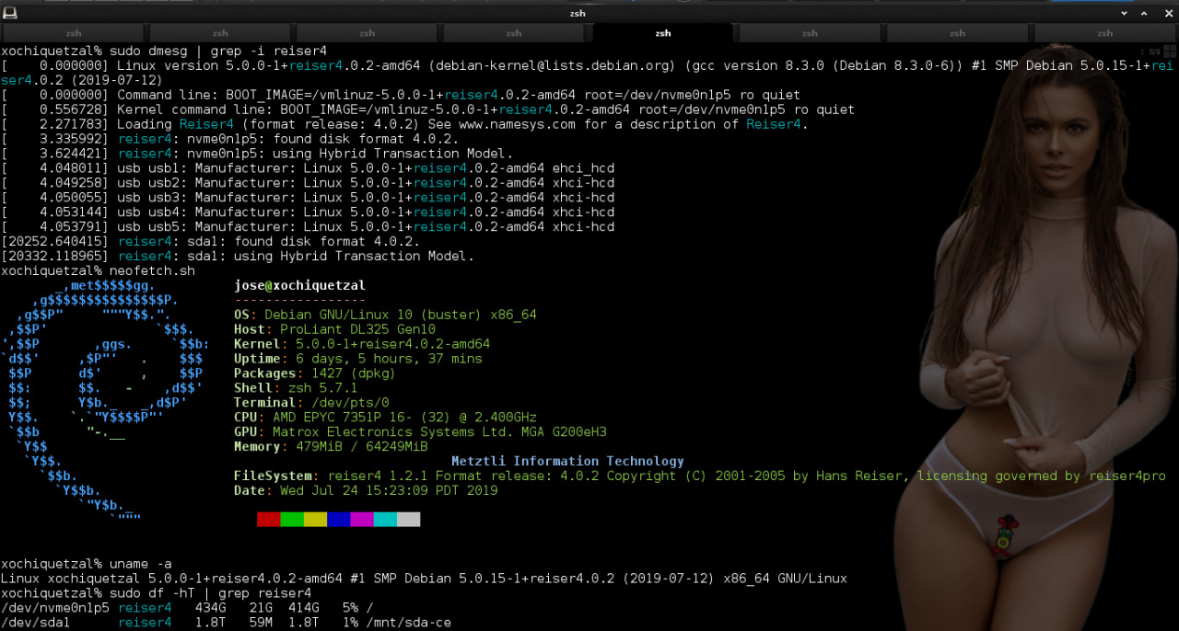Switch to the seventh zsh tab
This screenshot has height=631, width=1179.
click(x=957, y=33)
